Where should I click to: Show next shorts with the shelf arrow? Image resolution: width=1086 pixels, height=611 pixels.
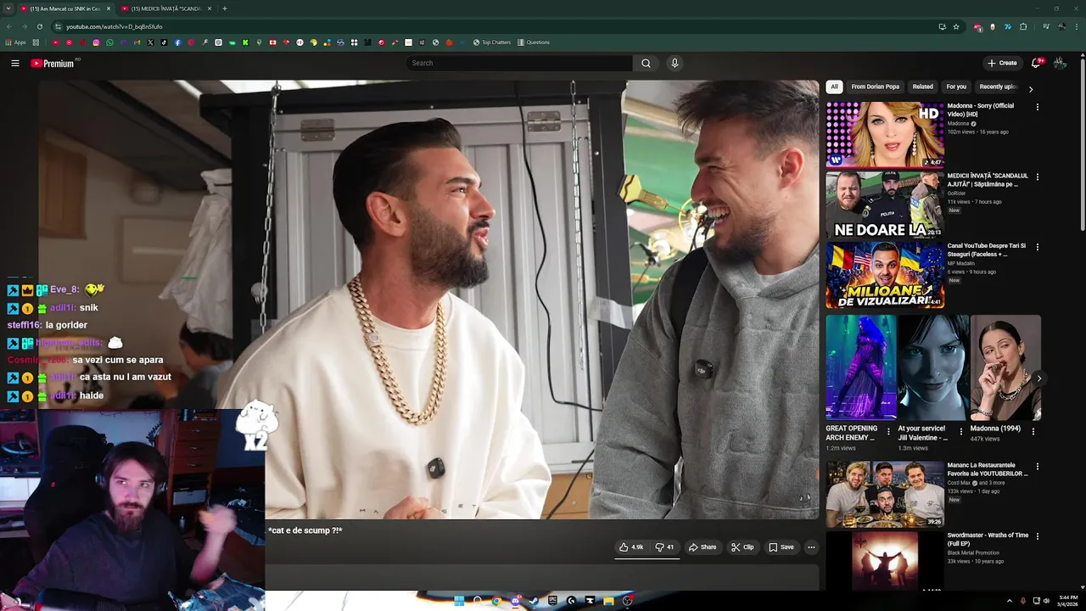point(1039,378)
